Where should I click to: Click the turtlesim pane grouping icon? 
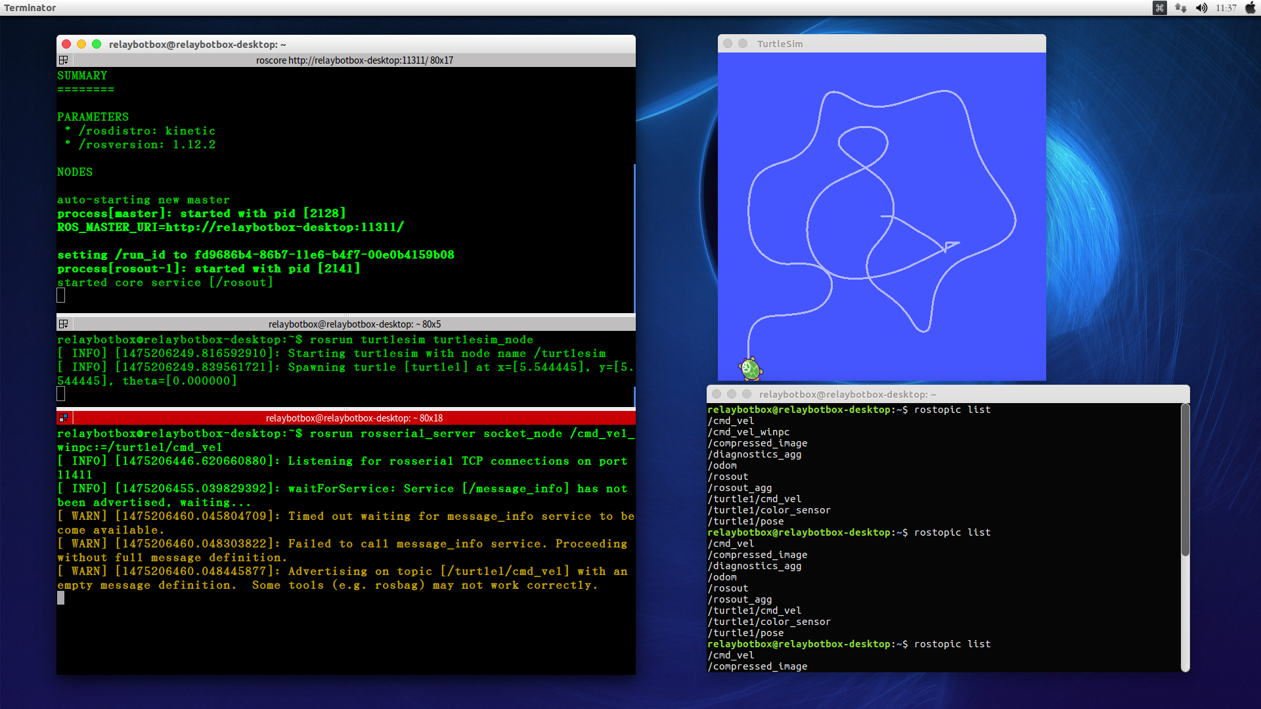(64, 324)
